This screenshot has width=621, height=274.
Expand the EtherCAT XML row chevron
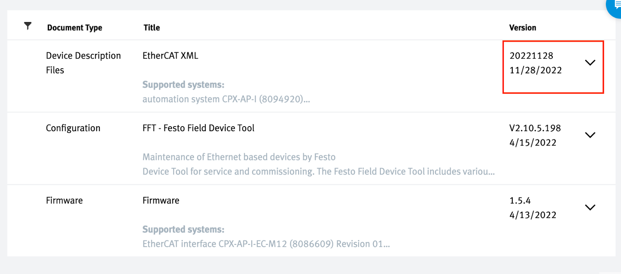coord(590,62)
